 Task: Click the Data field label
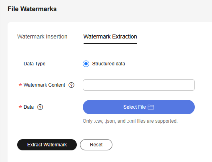[x=28, y=107]
